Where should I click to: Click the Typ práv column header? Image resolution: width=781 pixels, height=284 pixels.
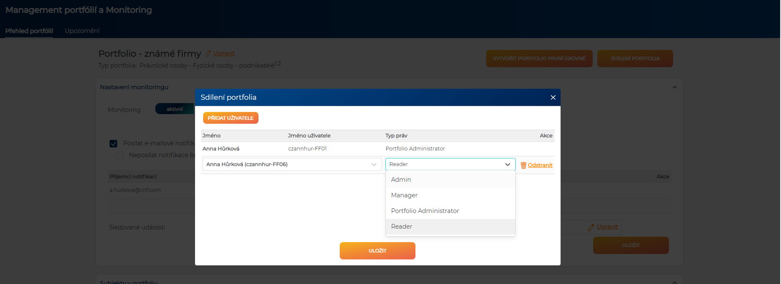[396, 136]
